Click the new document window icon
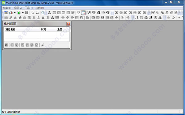Screen dimensions: 185x115 click(6, 13)
